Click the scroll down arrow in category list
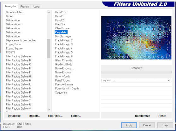 49,110
